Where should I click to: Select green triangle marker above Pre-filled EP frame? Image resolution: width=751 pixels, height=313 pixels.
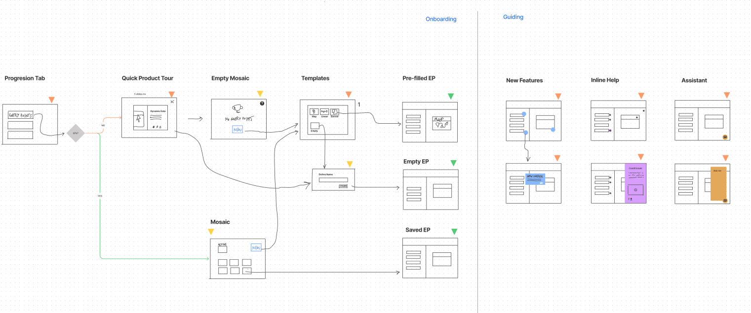pyautogui.click(x=450, y=96)
